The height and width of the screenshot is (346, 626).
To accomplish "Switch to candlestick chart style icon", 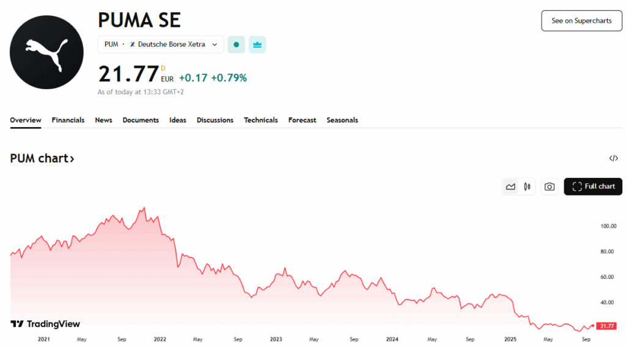I will [x=527, y=186].
